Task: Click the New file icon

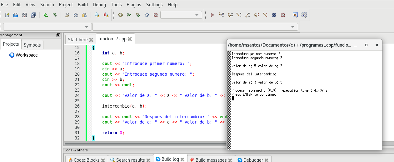Action: (x=7, y=15)
